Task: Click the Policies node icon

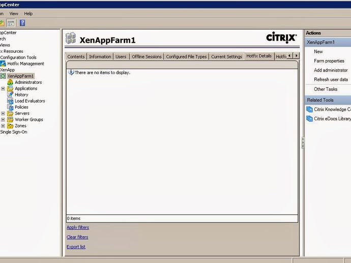Action: click(10, 107)
